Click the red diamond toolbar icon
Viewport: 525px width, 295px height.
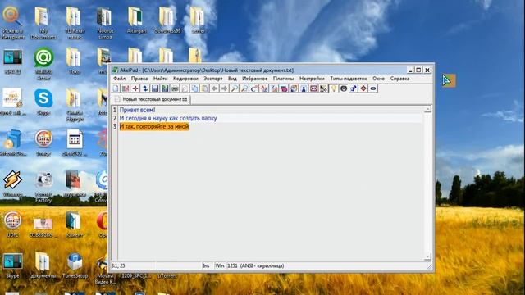363,88
